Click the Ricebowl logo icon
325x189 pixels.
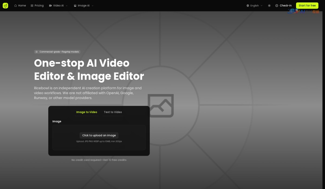[x=5, y=5]
